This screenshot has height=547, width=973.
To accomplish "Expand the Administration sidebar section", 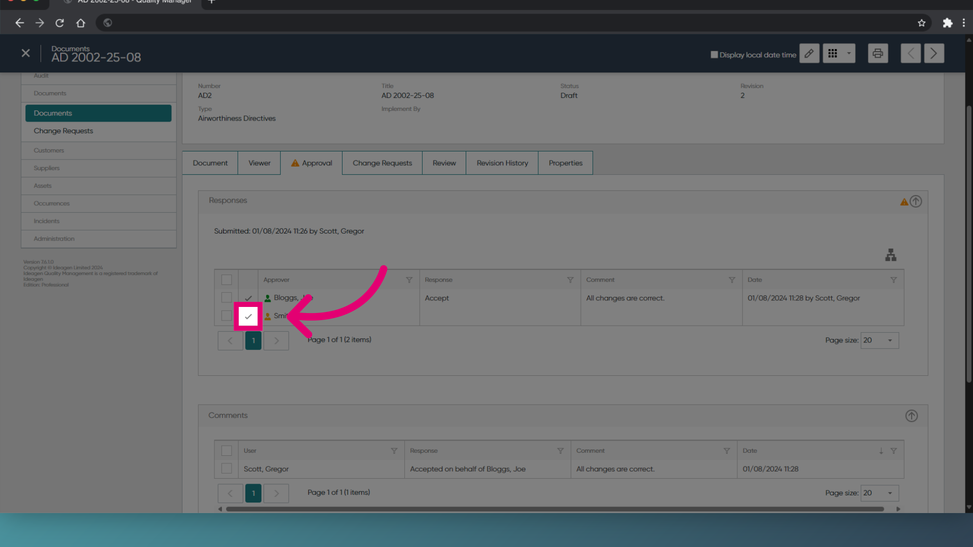I will pos(98,239).
